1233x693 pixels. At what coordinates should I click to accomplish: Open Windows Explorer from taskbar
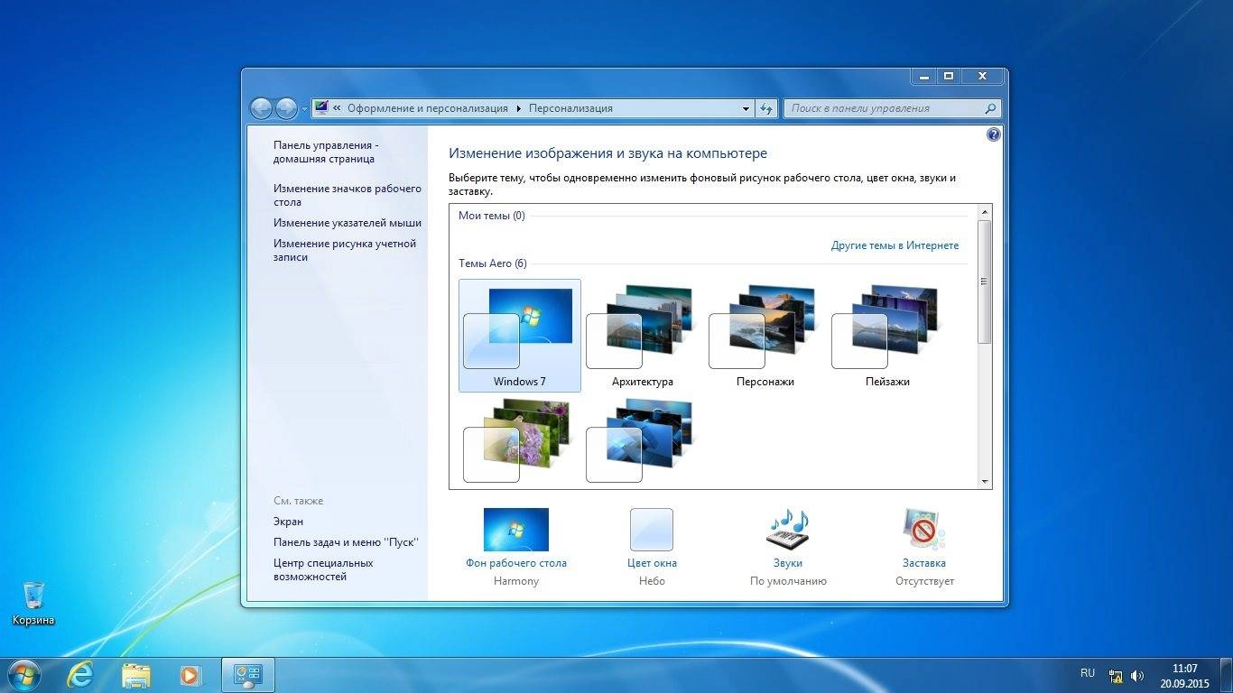135,674
